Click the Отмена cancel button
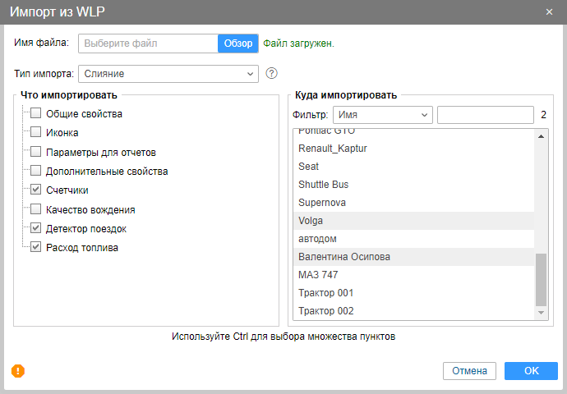The image size is (567, 394). 469,371
